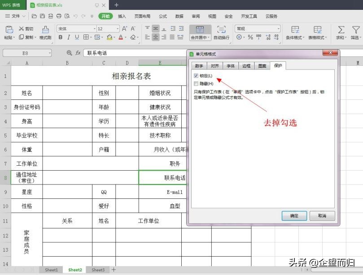363x275 pixels.
Task: Click the cell borders icon
Action: point(86,37)
